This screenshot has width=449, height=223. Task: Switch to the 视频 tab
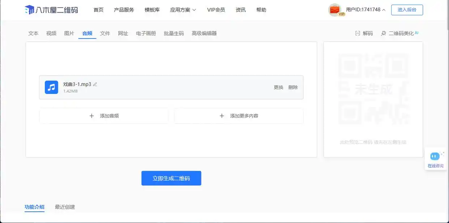(x=51, y=33)
